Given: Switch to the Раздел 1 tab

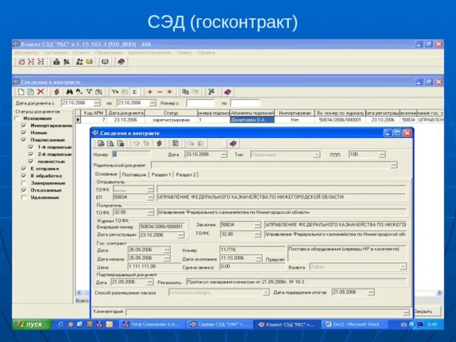Looking at the screenshot, I should coord(161,175).
